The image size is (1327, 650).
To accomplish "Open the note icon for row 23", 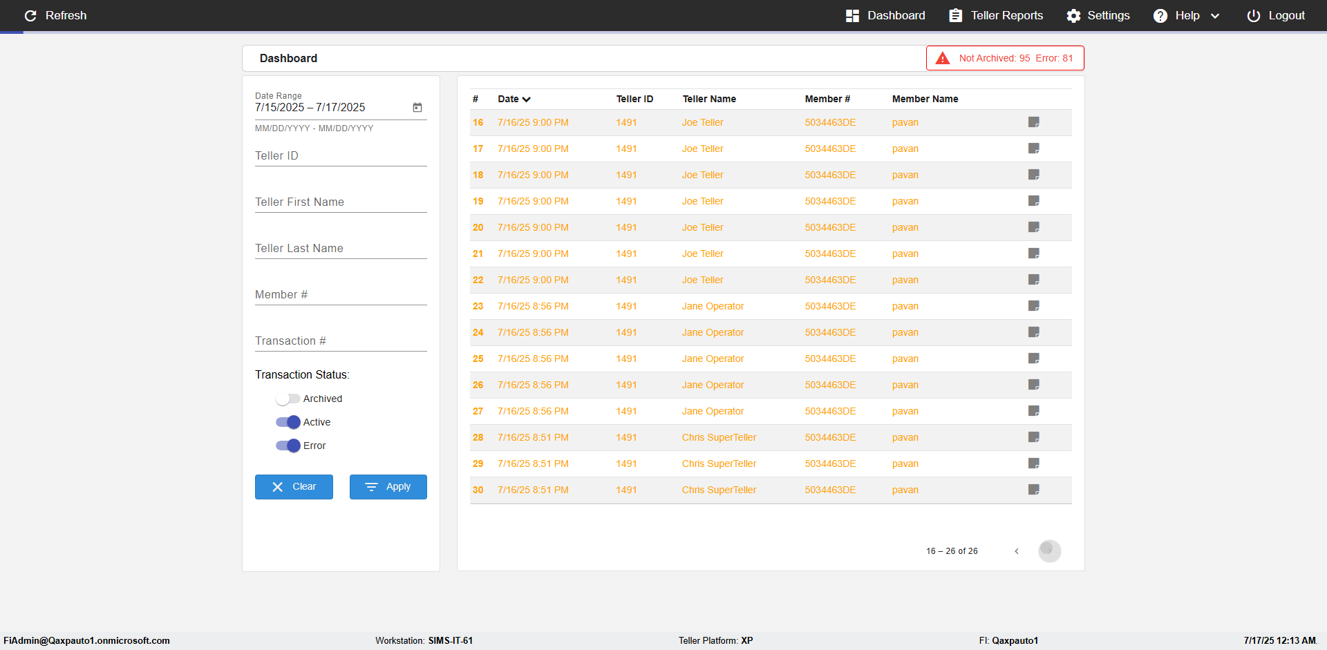I will click(x=1033, y=306).
